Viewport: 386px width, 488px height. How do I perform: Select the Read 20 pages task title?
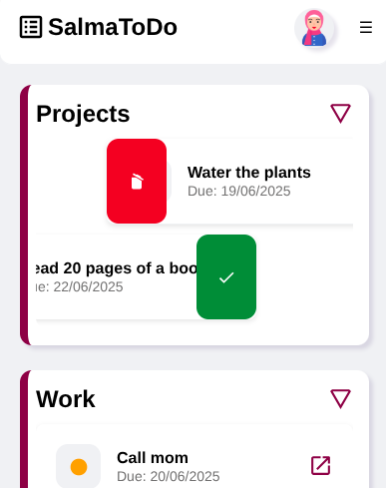tap(117, 268)
